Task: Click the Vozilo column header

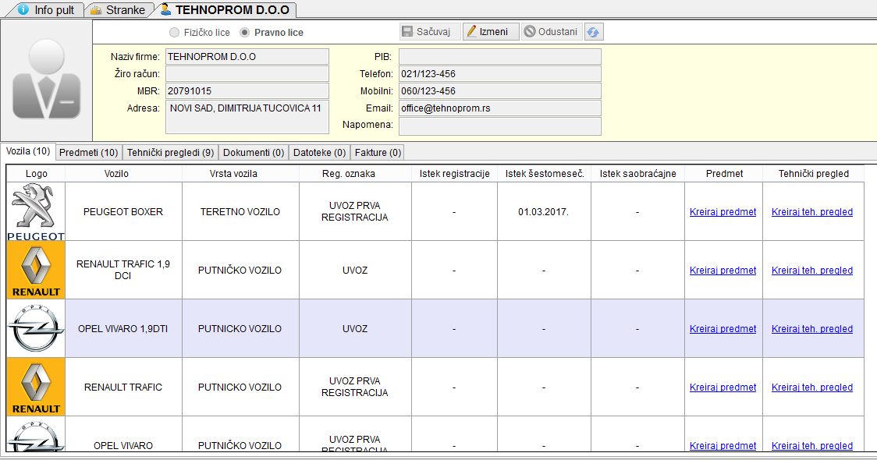Action: (123, 174)
